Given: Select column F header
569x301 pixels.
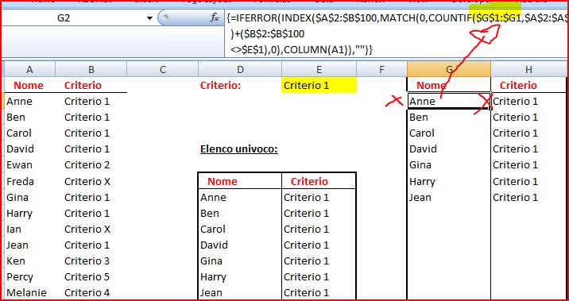Looking at the screenshot, I should (381, 69).
